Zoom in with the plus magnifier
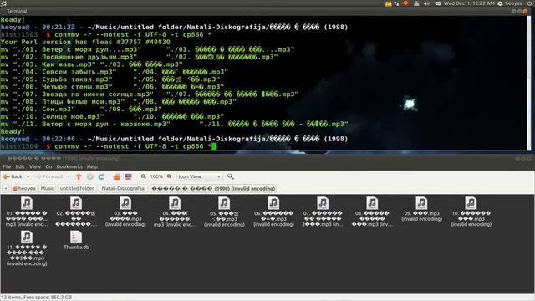Screen dimensions: 535x301 click(x=169, y=176)
